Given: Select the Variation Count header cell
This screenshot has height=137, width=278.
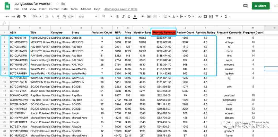Looking at the screenshot, I should tap(102, 33).
